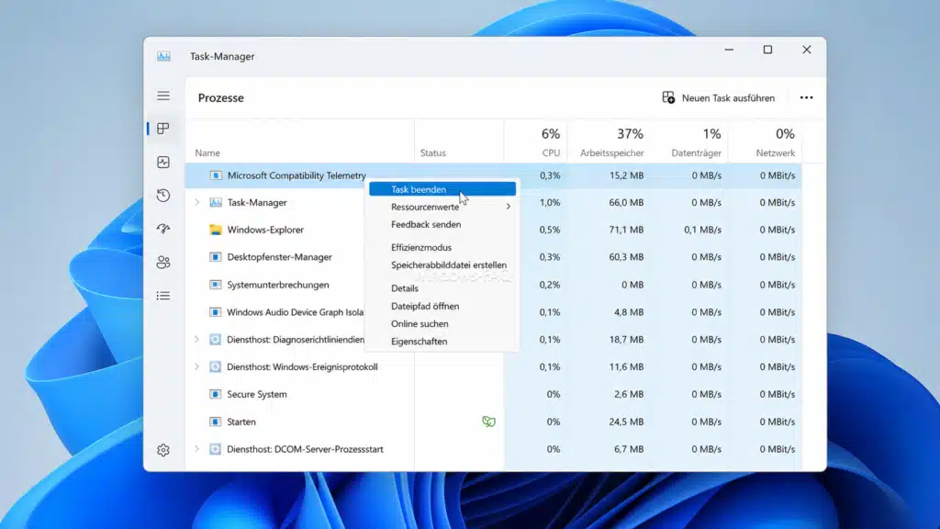Sort by Datenträger column header
This screenshot has height=529, width=940.
coord(696,153)
